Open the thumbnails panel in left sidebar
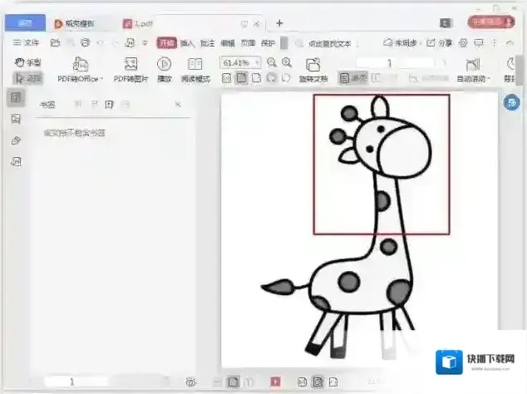The width and height of the screenshot is (527, 394). pos(16,120)
